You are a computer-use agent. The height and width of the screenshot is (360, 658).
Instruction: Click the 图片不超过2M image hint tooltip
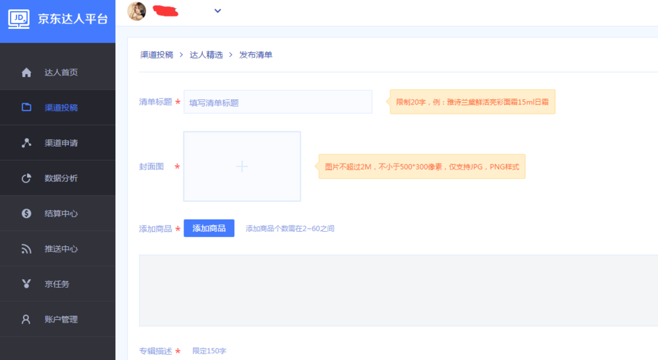tap(422, 167)
